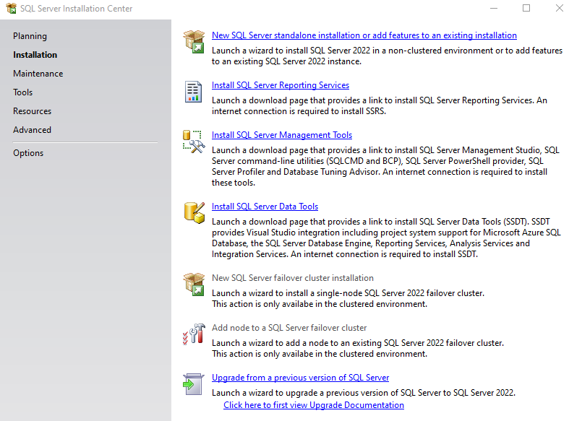Click the failover cluster installation box icon
This screenshot has width=569, height=421.
[x=194, y=284]
